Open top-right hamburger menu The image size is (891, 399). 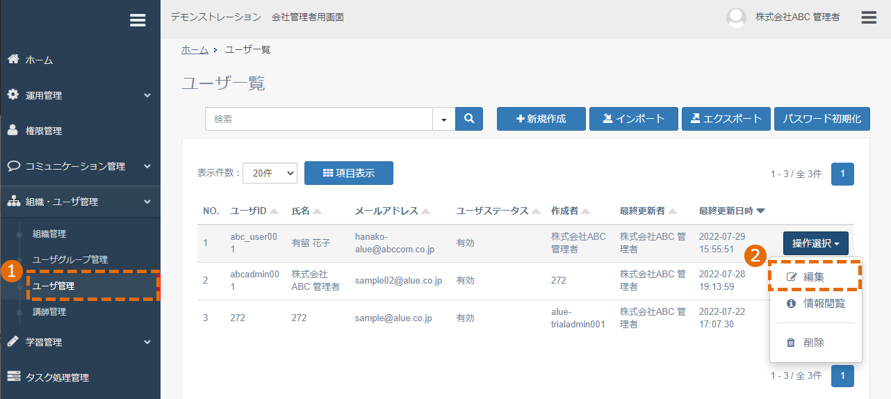[869, 17]
